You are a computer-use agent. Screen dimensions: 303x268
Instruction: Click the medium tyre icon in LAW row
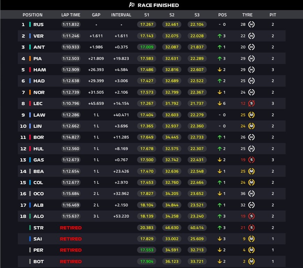[251, 115]
